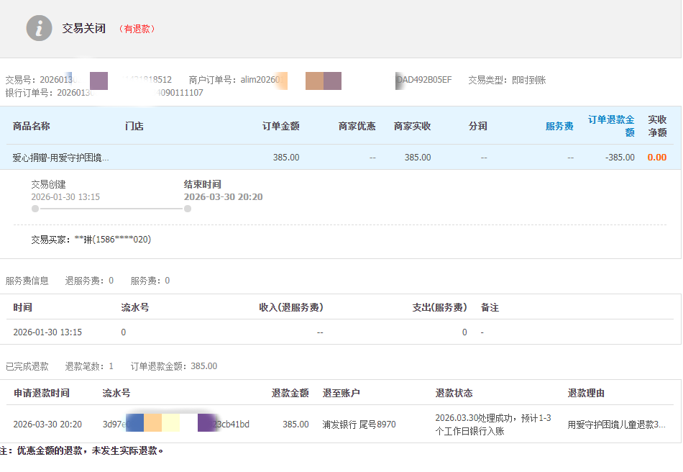Select the 交易关闭 status heading

click(x=83, y=28)
